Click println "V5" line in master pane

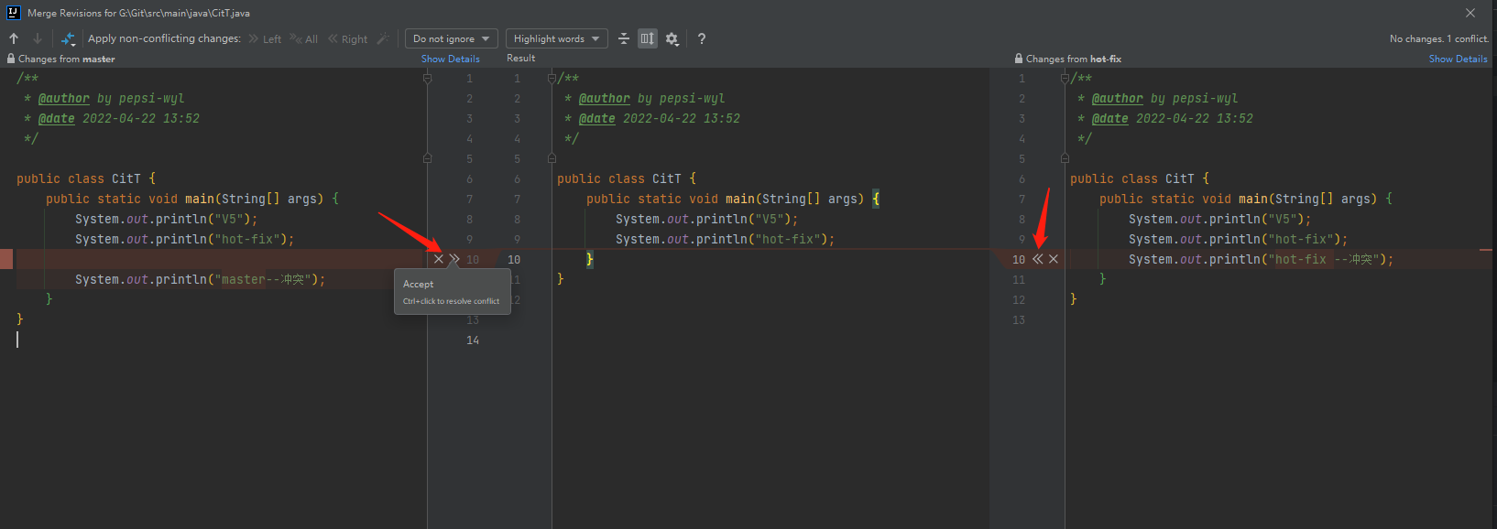click(166, 219)
